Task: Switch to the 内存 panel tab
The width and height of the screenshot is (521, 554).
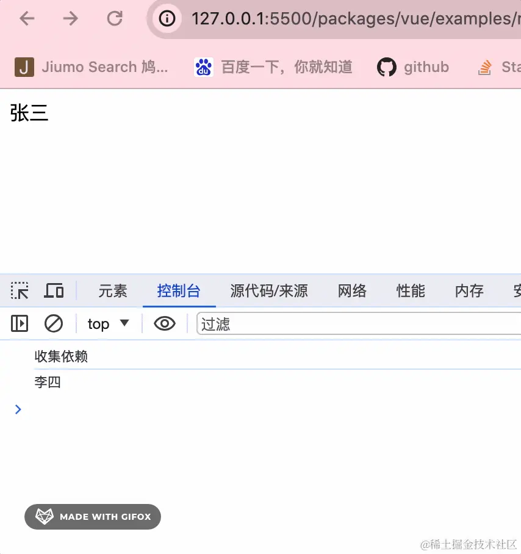Action: [x=469, y=291]
